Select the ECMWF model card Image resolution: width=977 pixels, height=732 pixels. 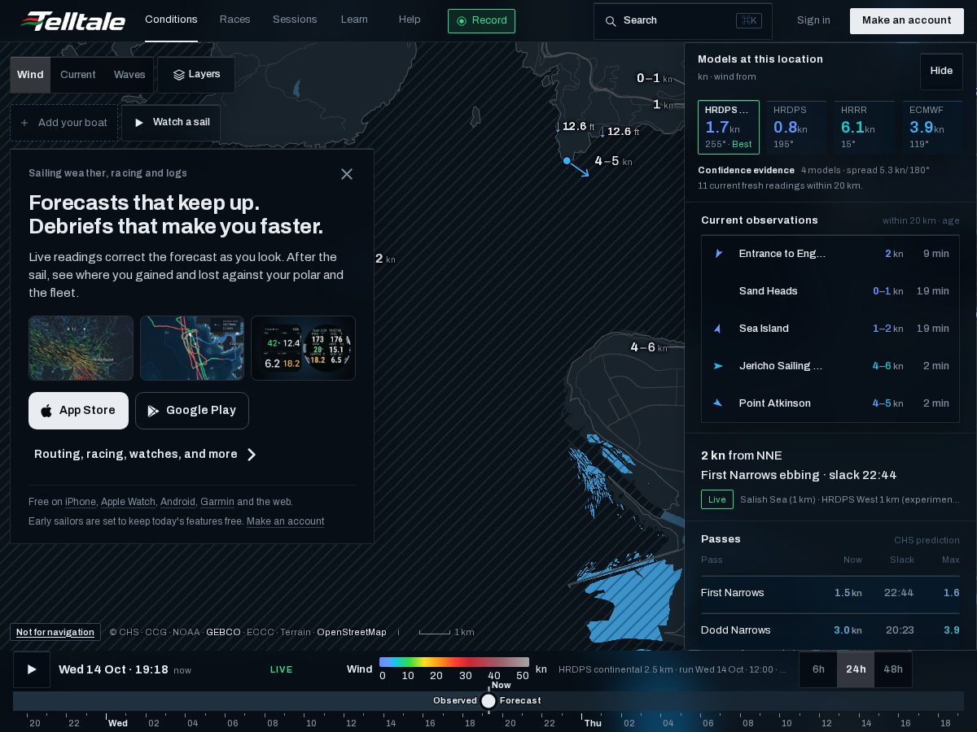(x=932, y=128)
